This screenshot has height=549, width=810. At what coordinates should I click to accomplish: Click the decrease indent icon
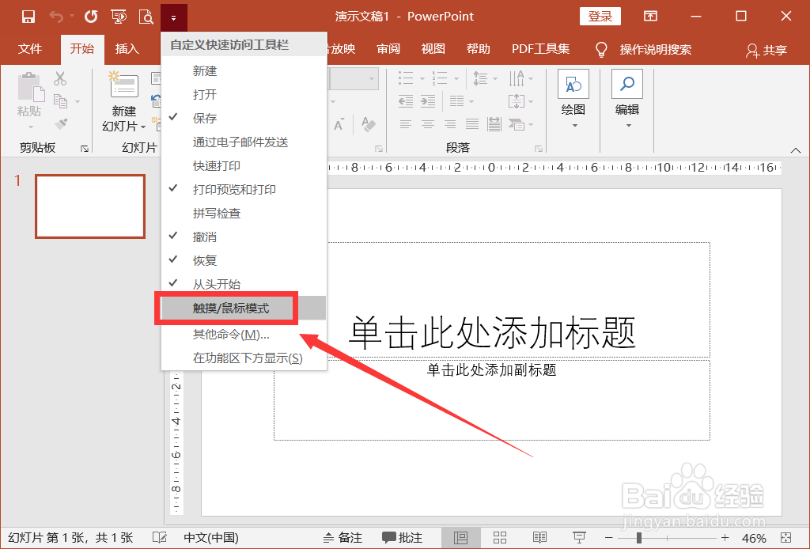pos(406,101)
